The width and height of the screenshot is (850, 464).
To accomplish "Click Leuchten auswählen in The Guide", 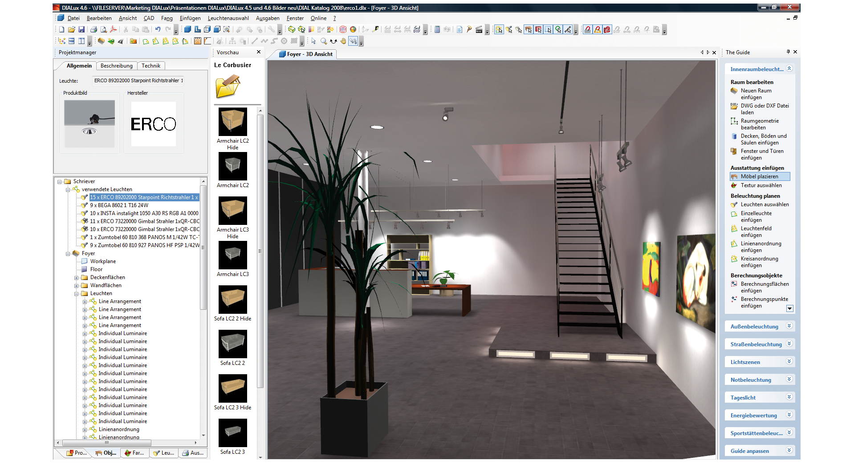I will pos(765,204).
